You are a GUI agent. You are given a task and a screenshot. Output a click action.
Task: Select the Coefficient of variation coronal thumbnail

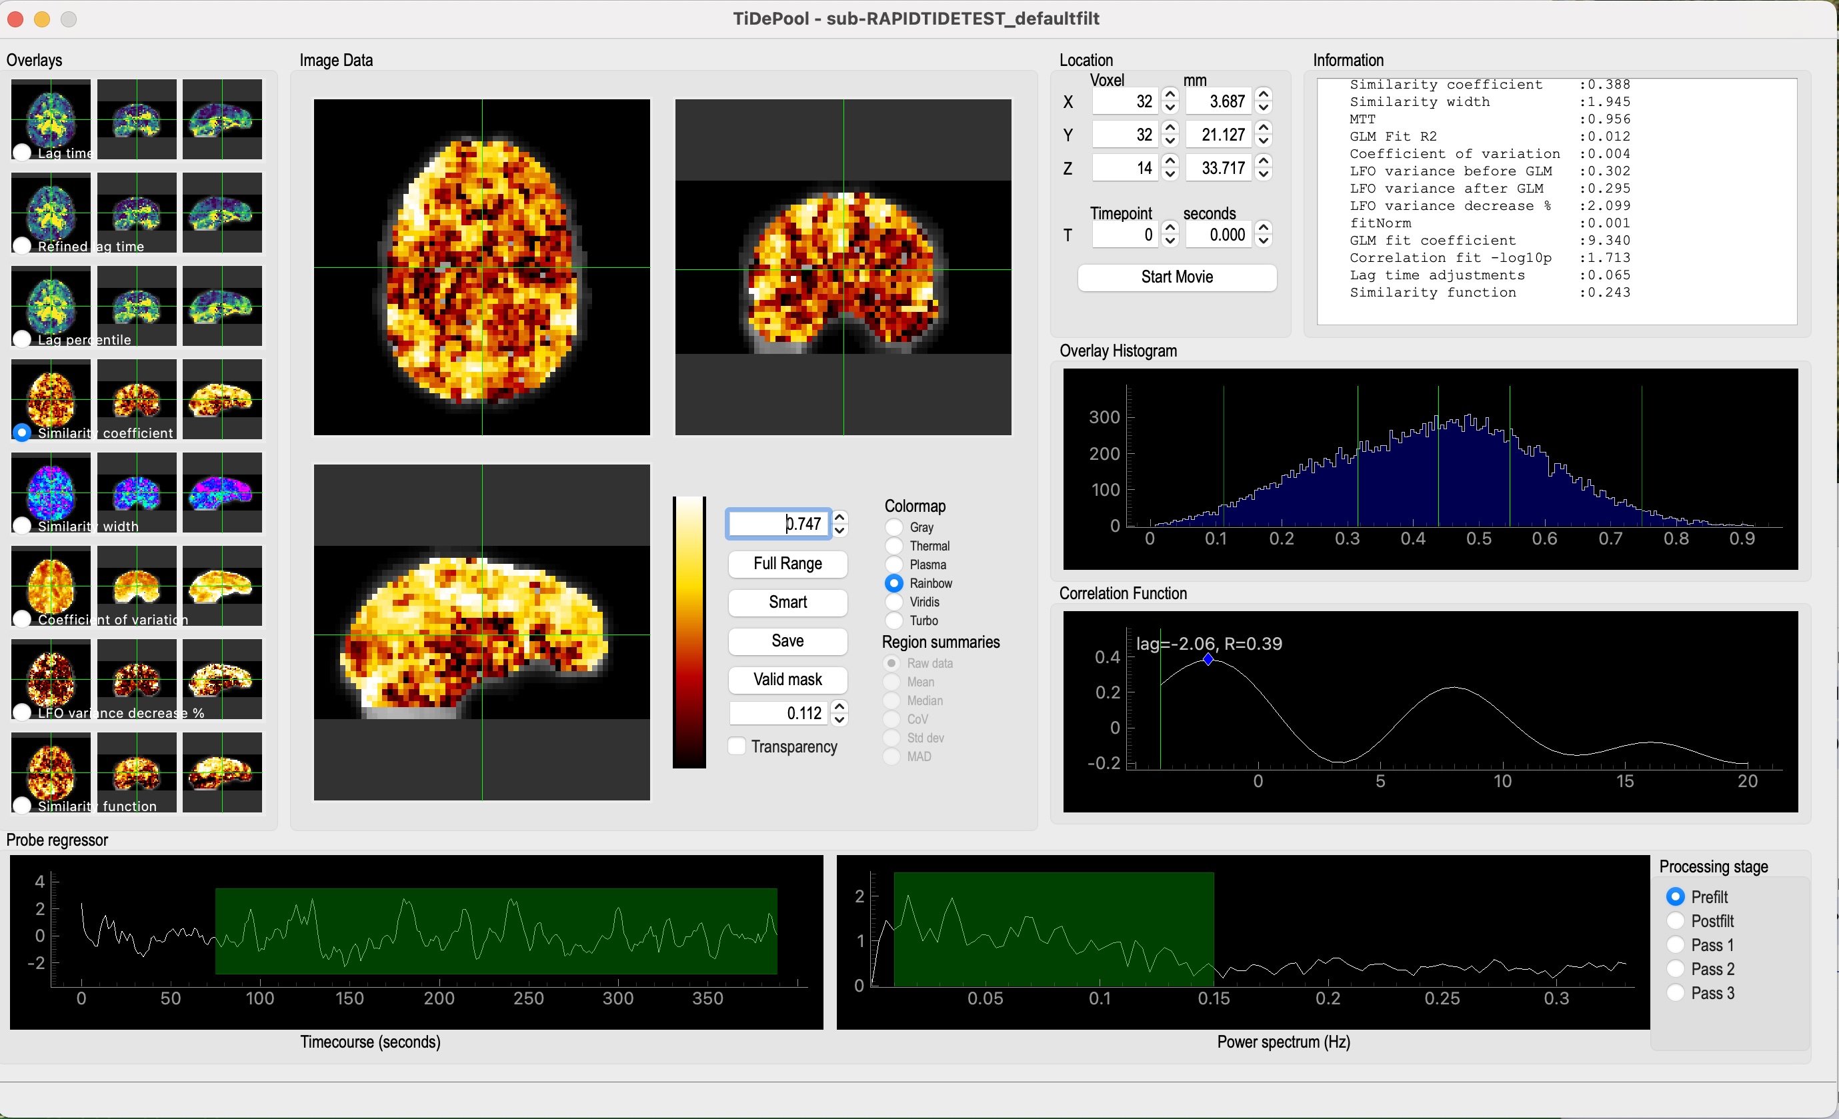137,586
